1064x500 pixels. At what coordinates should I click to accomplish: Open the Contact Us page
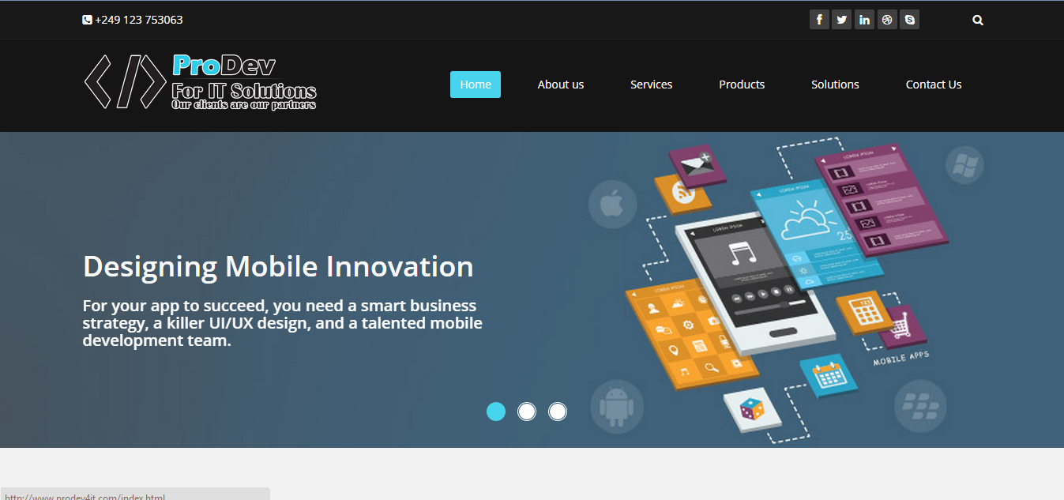point(934,85)
